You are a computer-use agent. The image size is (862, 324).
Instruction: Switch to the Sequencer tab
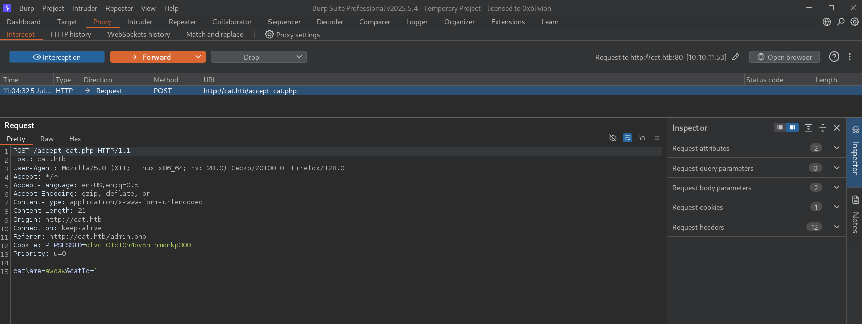[284, 22]
